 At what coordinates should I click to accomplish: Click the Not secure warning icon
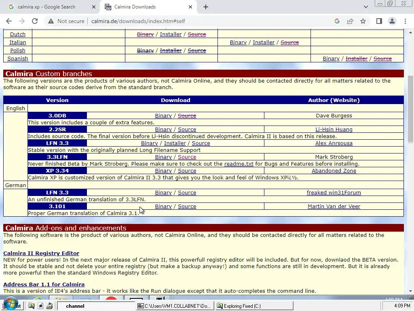click(x=51, y=21)
